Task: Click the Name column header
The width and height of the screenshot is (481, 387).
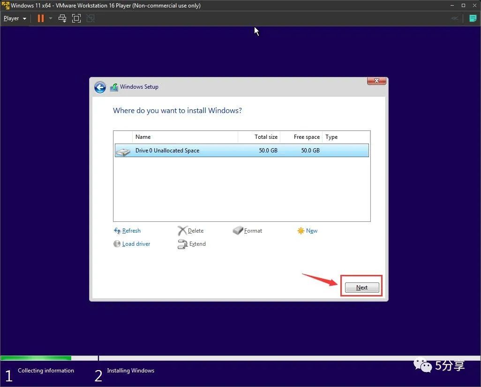Action: point(185,137)
